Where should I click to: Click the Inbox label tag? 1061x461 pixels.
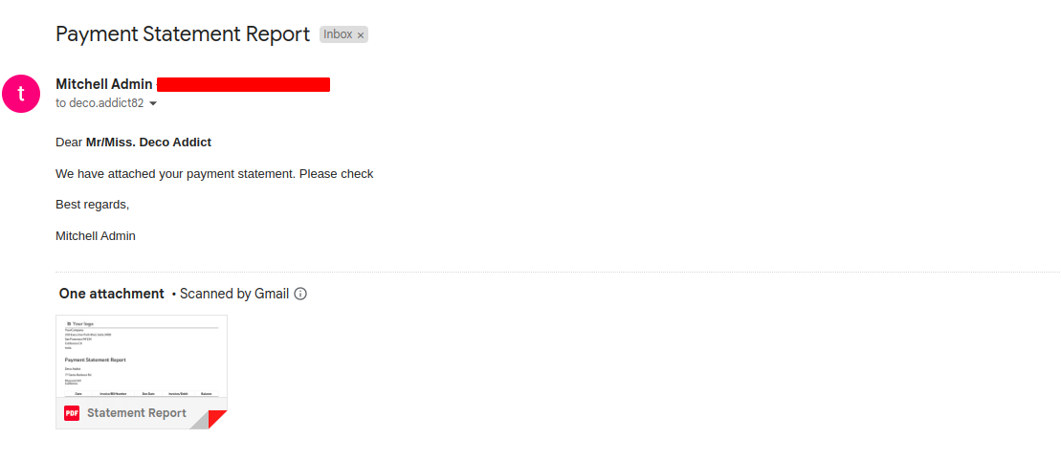(x=339, y=34)
